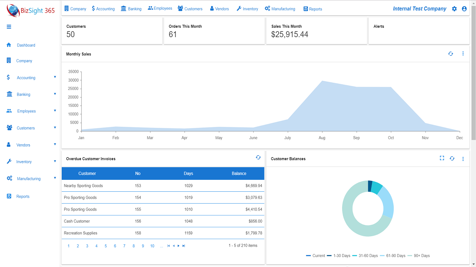Expand Accounting submenu arrow in sidebar
Viewport: 476px width, 267px height.
(x=55, y=77)
